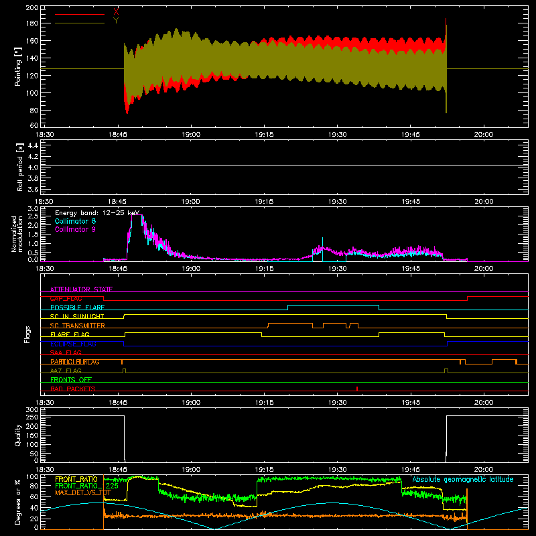This screenshot has height=536, width=536.
Task: Click the FRONT_RATIO legend label
Action: click(x=76, y=479)
